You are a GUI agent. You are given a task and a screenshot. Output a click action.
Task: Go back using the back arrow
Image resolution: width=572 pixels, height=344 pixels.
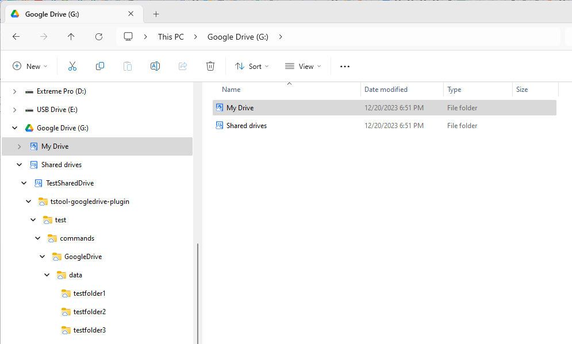(16, 36)
